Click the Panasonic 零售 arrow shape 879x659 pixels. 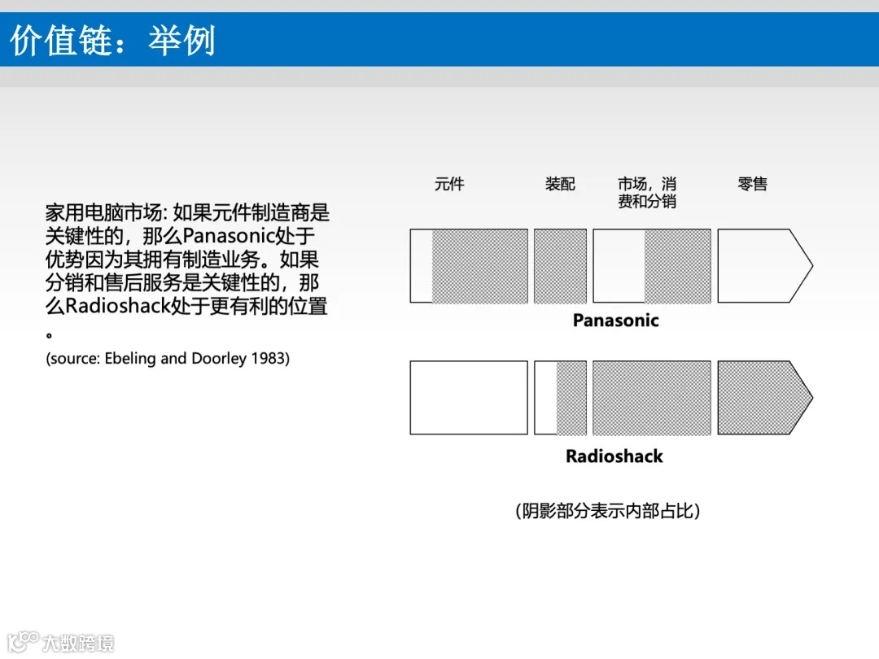[x=761, y=265]
